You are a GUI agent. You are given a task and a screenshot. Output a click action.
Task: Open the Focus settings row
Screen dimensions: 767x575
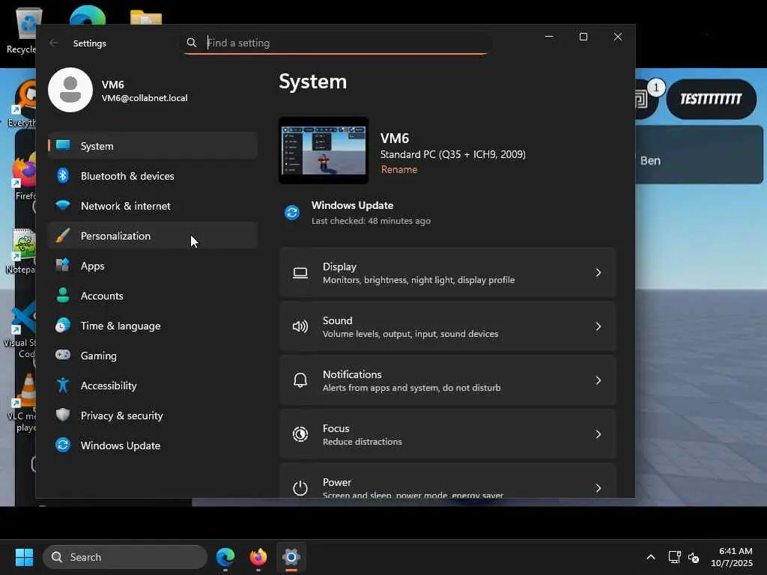pyautogui.click(x=447, y=434)
